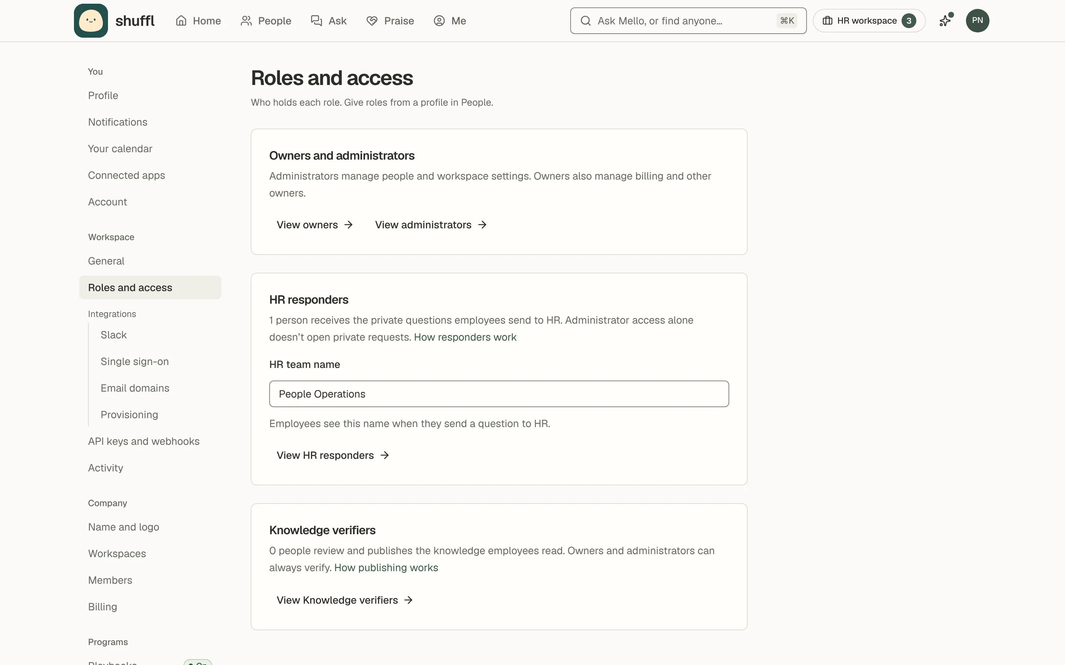Click the Praise heart icon

[372, 21]
